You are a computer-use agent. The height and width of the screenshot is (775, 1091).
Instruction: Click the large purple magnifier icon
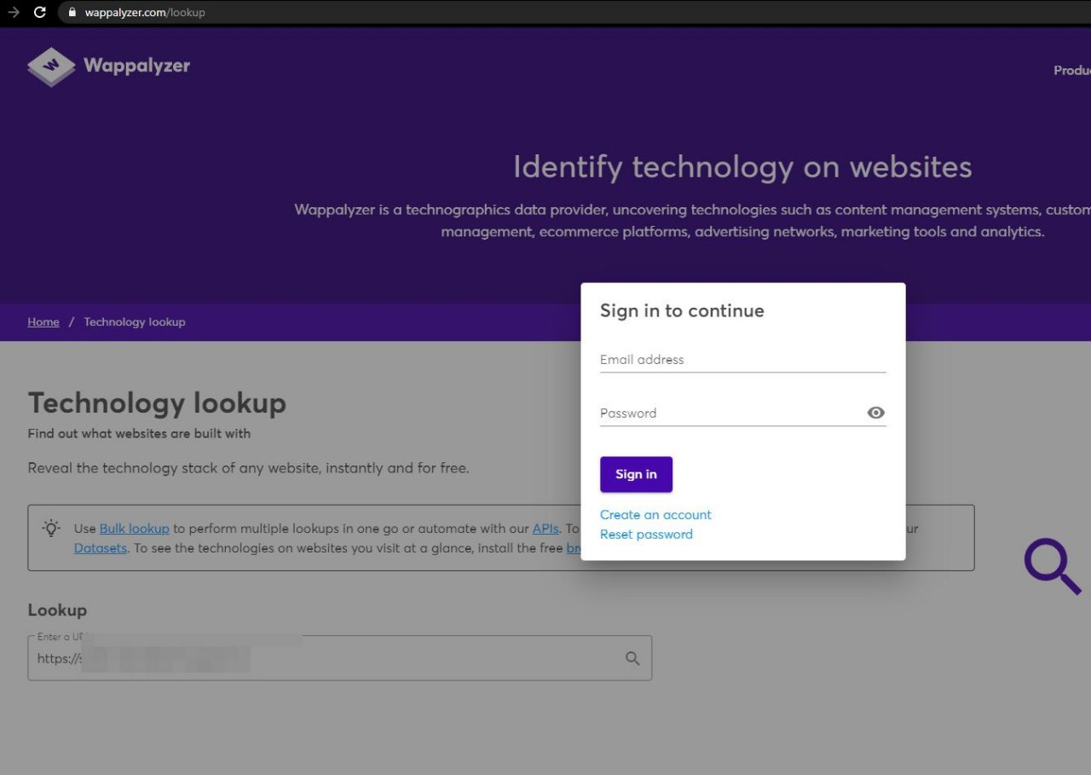tap(1053, 566)
